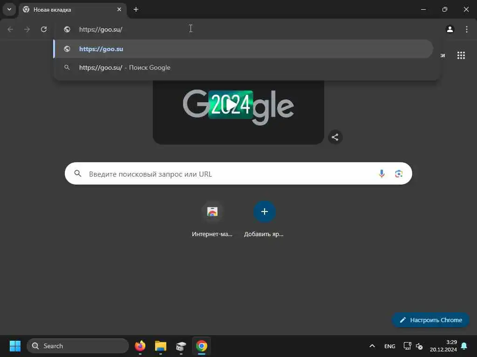Play the Google 2024 doodle

pos(231,105)
